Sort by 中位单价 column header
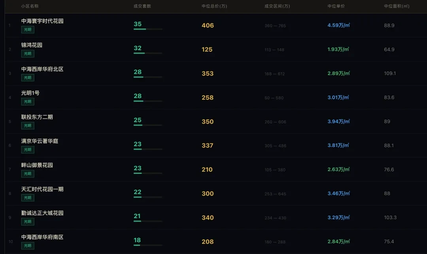The image size is (427, 254). [336, 6]
